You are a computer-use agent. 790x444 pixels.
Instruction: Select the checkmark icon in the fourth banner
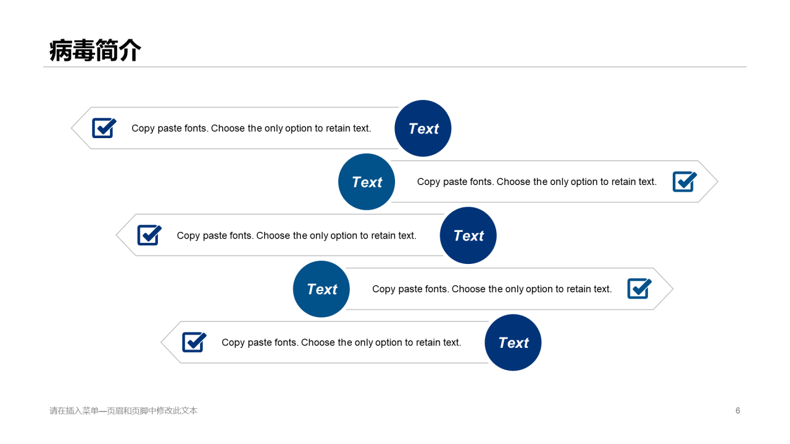point(639,289)
